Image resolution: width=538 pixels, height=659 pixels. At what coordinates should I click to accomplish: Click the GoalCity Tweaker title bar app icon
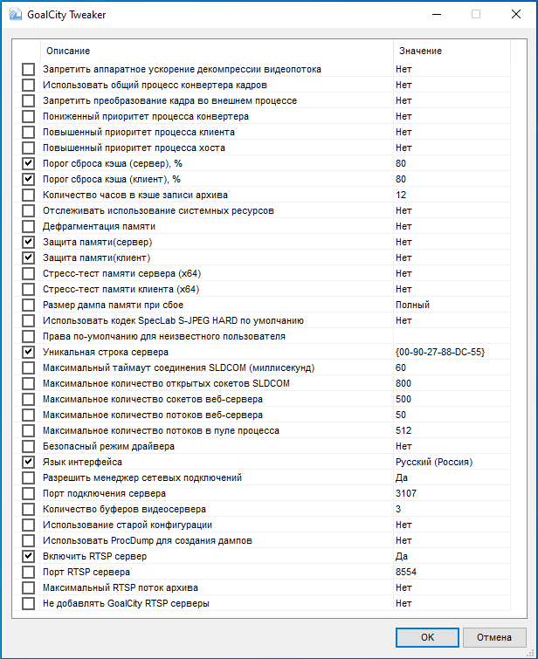click(x=16, y=14)
